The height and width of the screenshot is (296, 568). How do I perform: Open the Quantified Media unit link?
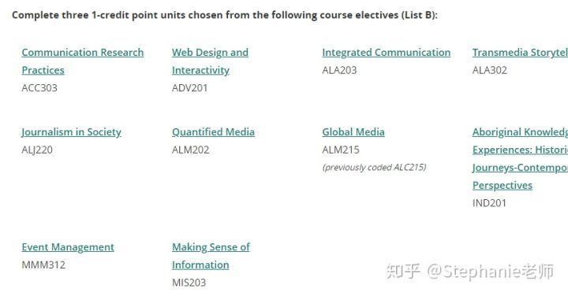pyautogui.click(x=213, y=132)
